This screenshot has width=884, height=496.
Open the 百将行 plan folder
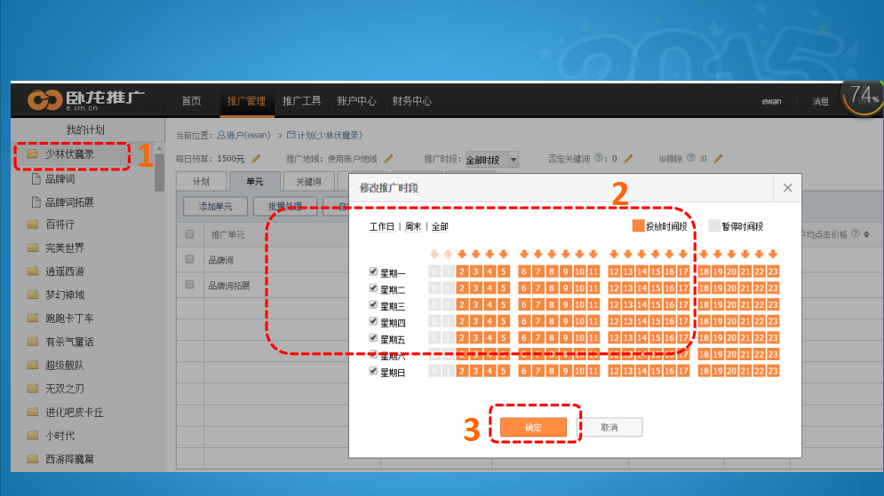59,225
